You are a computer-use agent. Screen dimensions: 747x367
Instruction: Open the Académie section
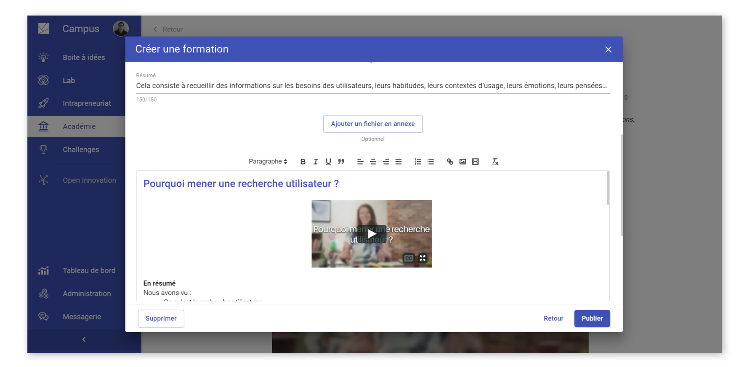79,126
